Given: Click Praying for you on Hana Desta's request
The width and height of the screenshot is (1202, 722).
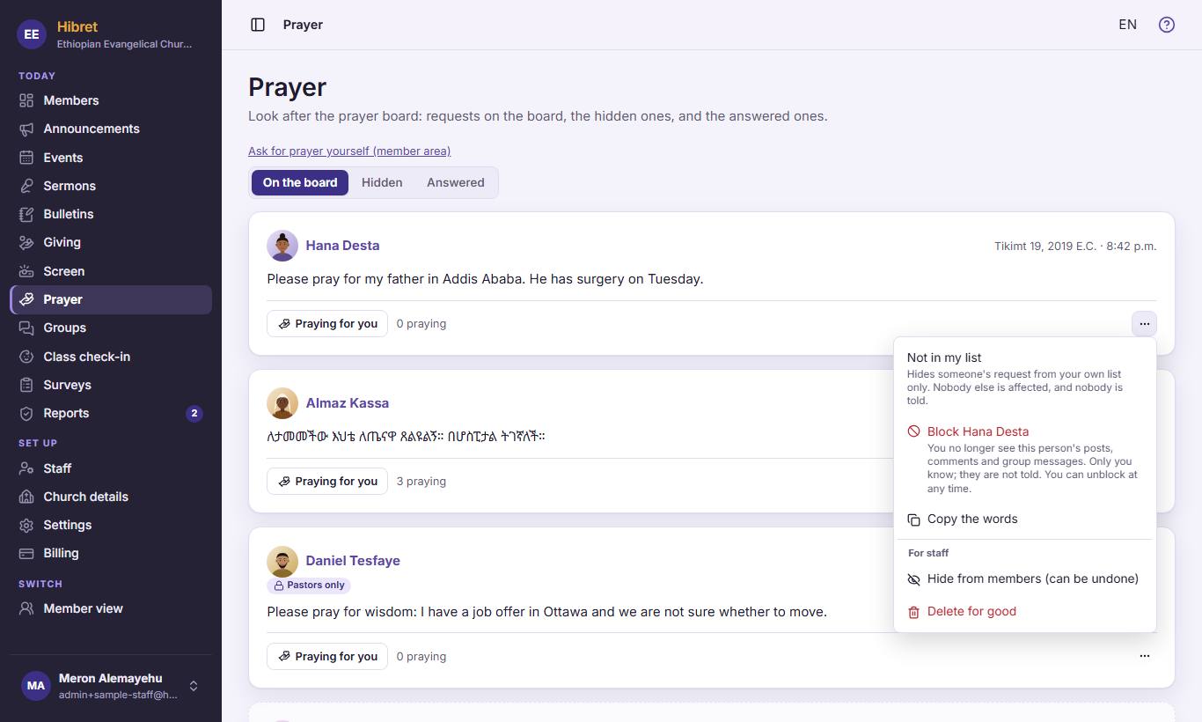Looking at the screenshot, I should 327,324.
